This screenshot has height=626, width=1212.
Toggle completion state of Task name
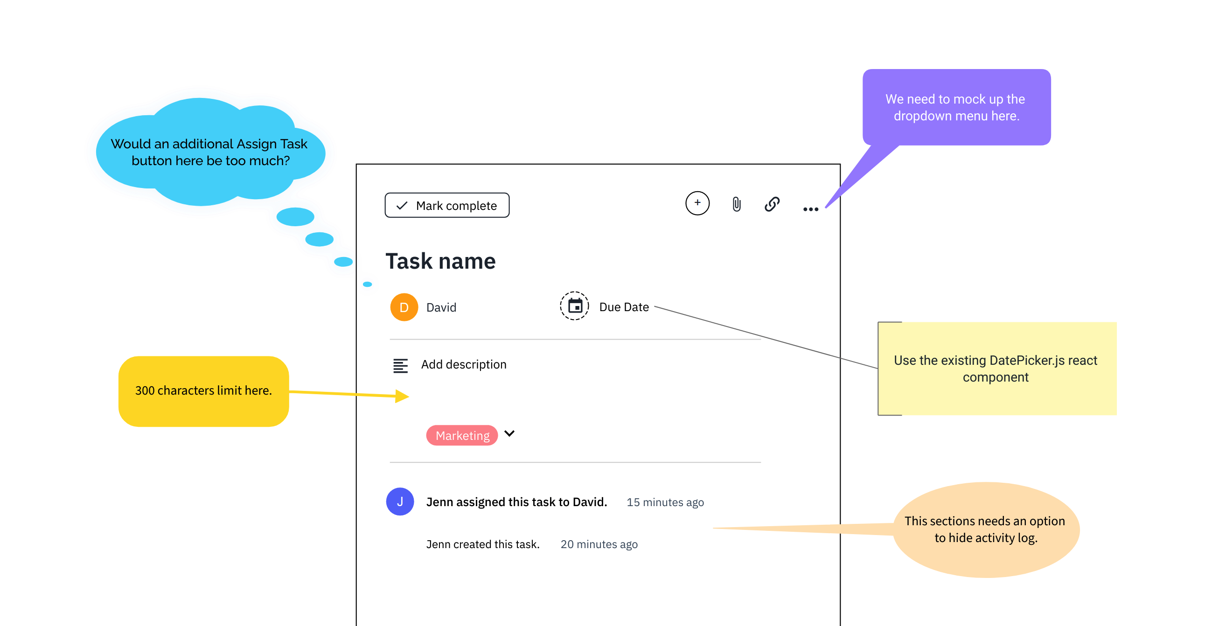click(446, 205)
